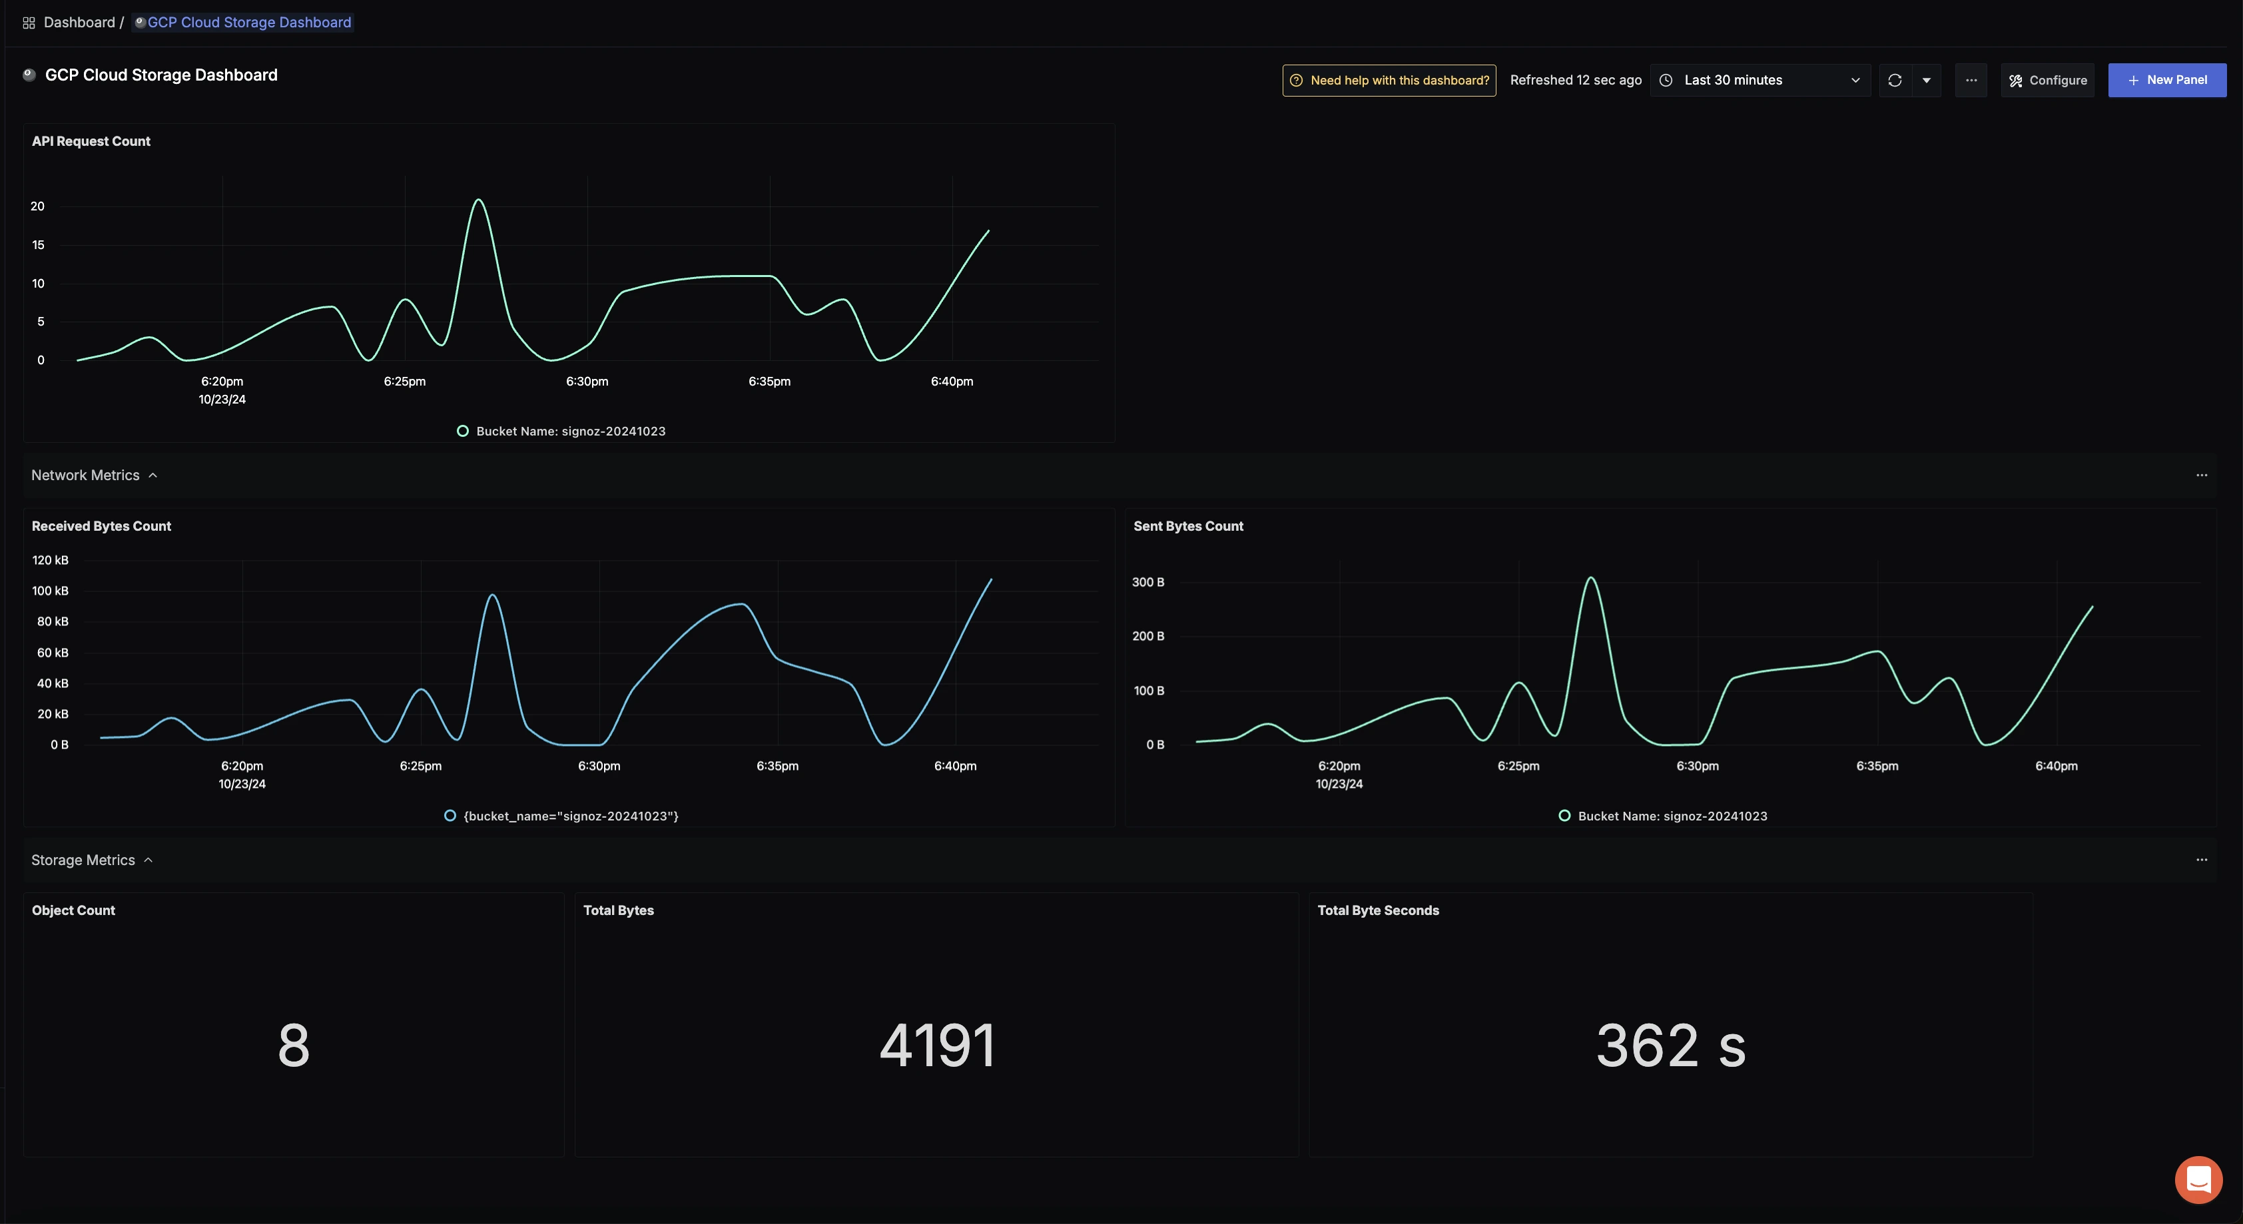This screenshot has height=1224, width=2243.
Task: Open the Network Metrics row options ellipsis
Action: 2201,475
